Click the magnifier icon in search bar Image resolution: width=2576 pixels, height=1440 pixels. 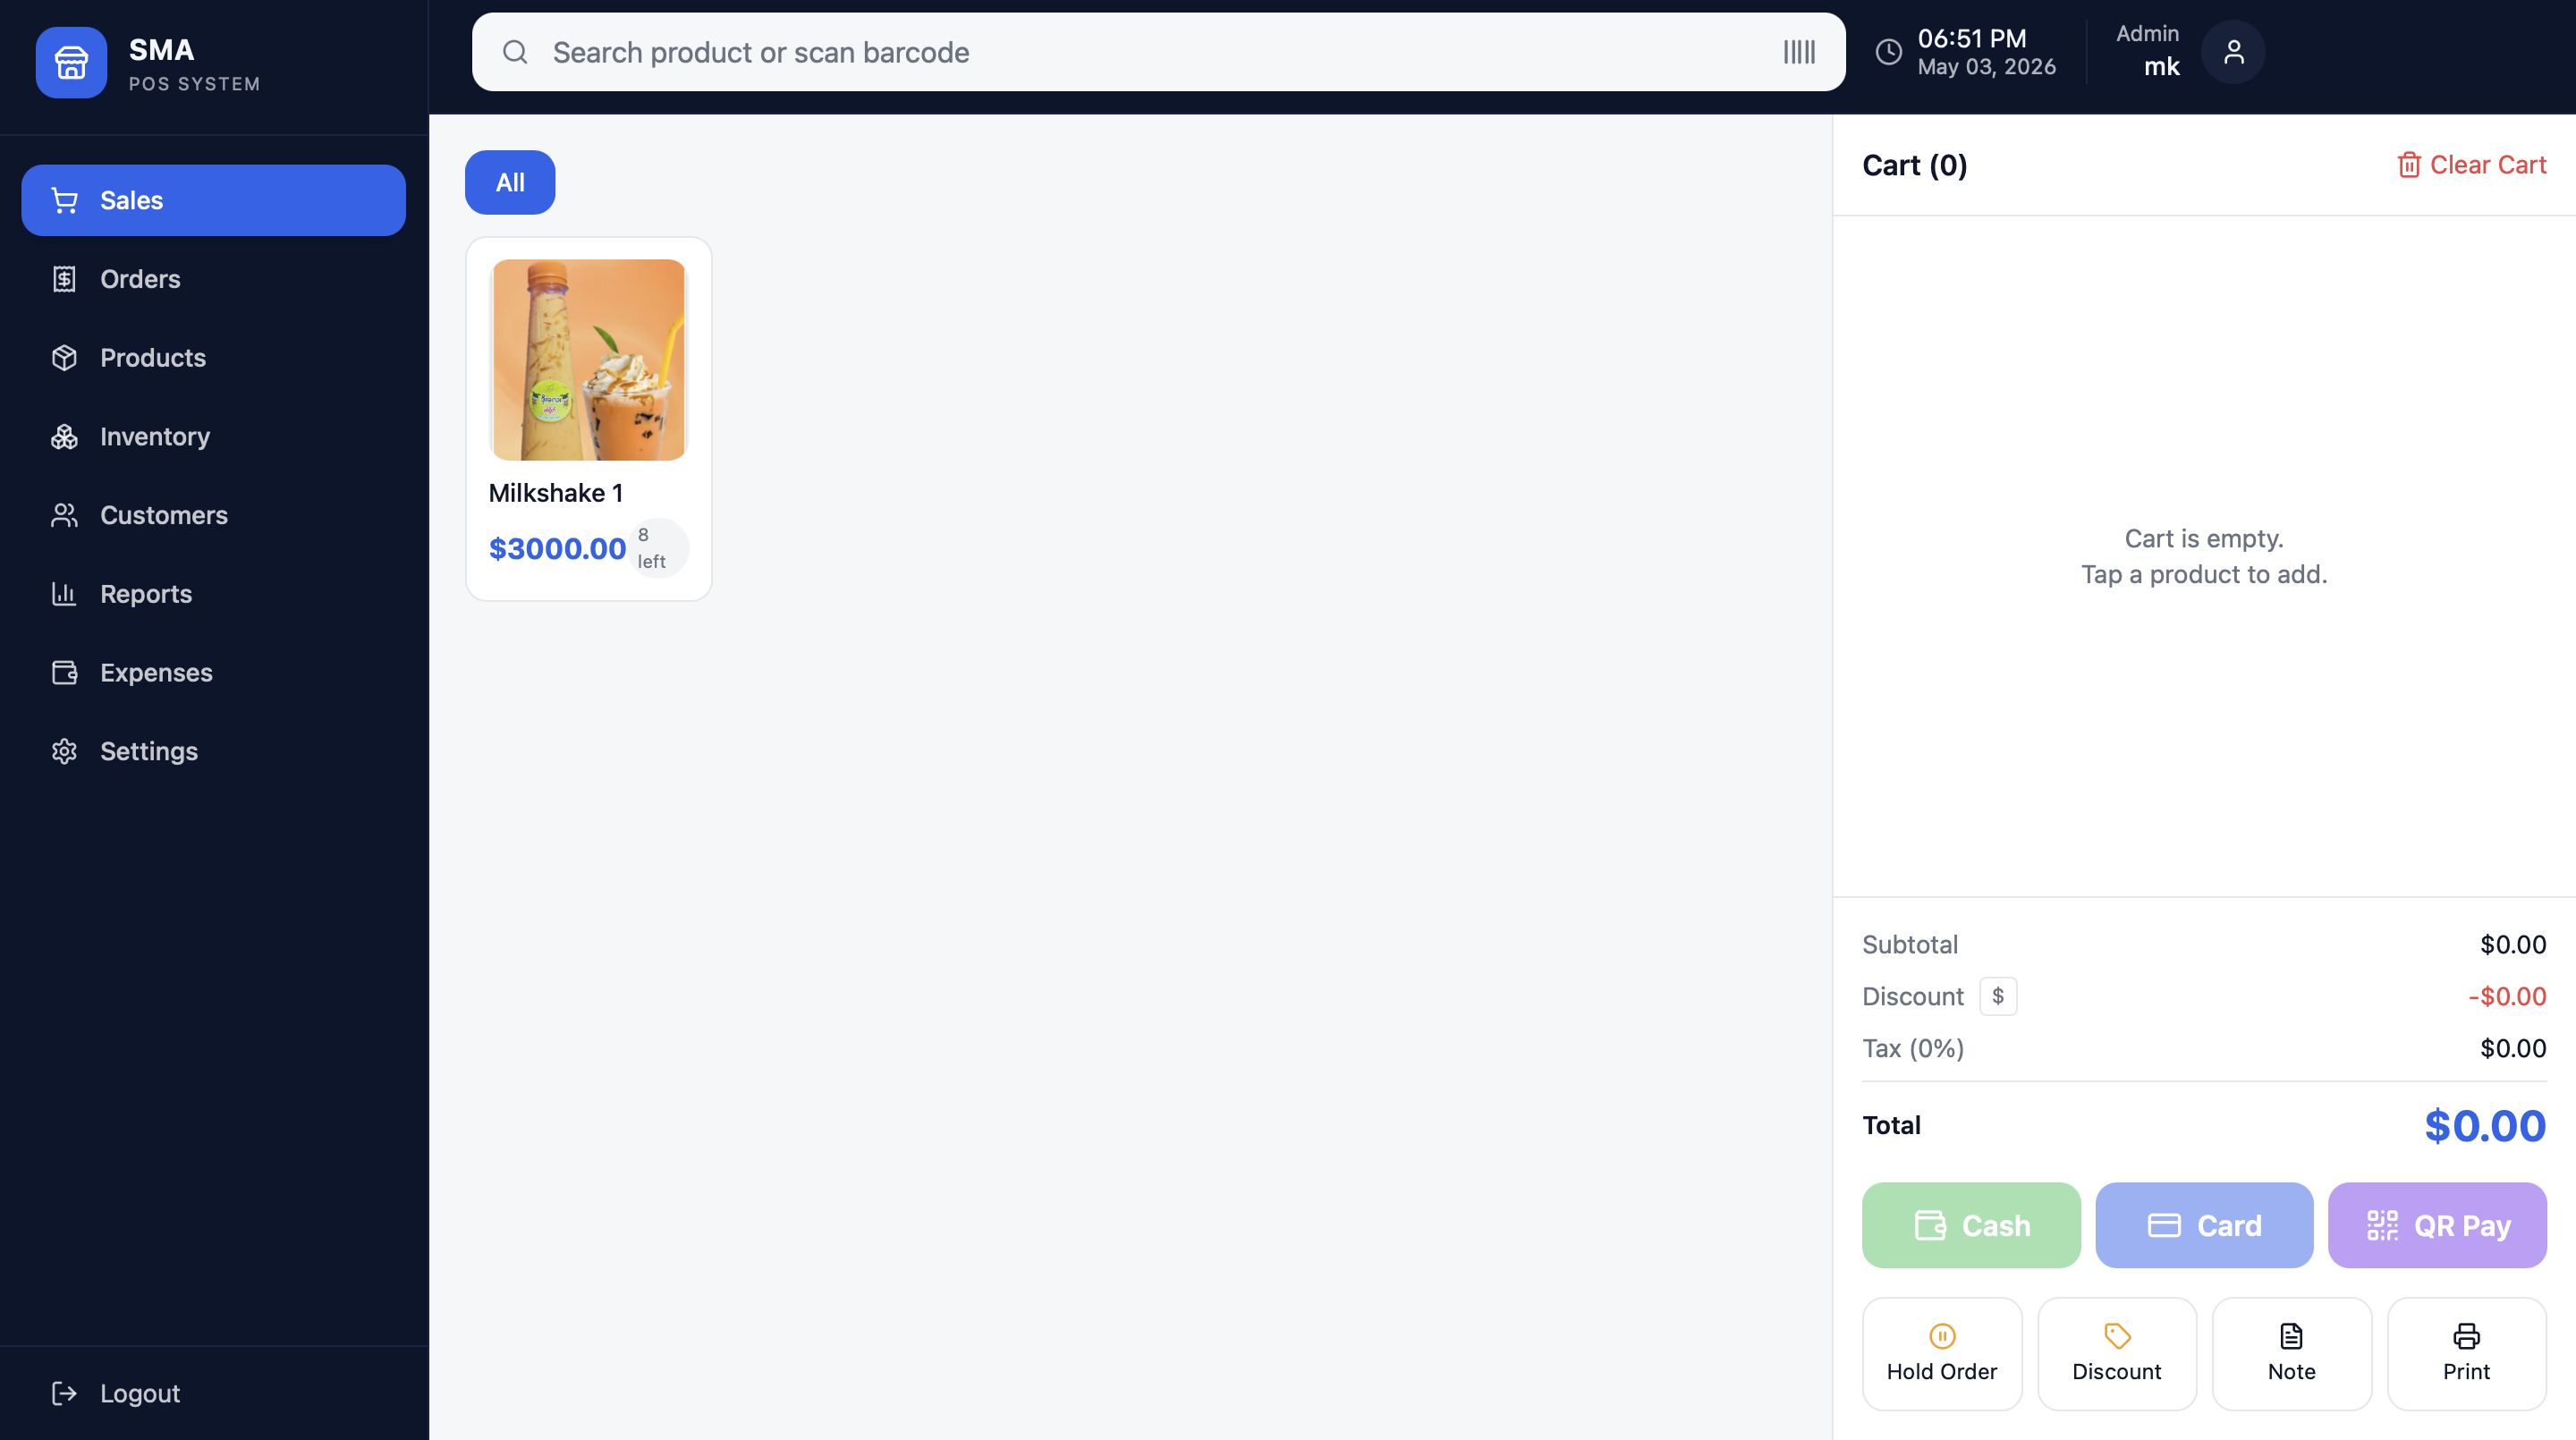(x=515, y=52)
